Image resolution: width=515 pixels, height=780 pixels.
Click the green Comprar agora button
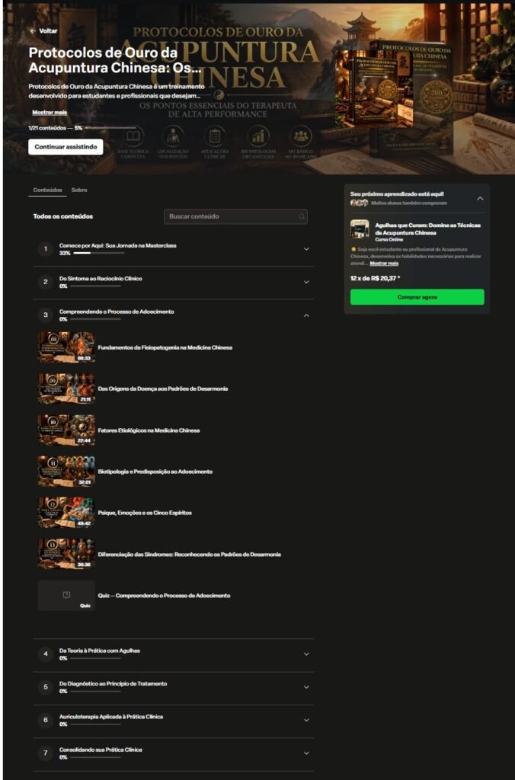417,297
